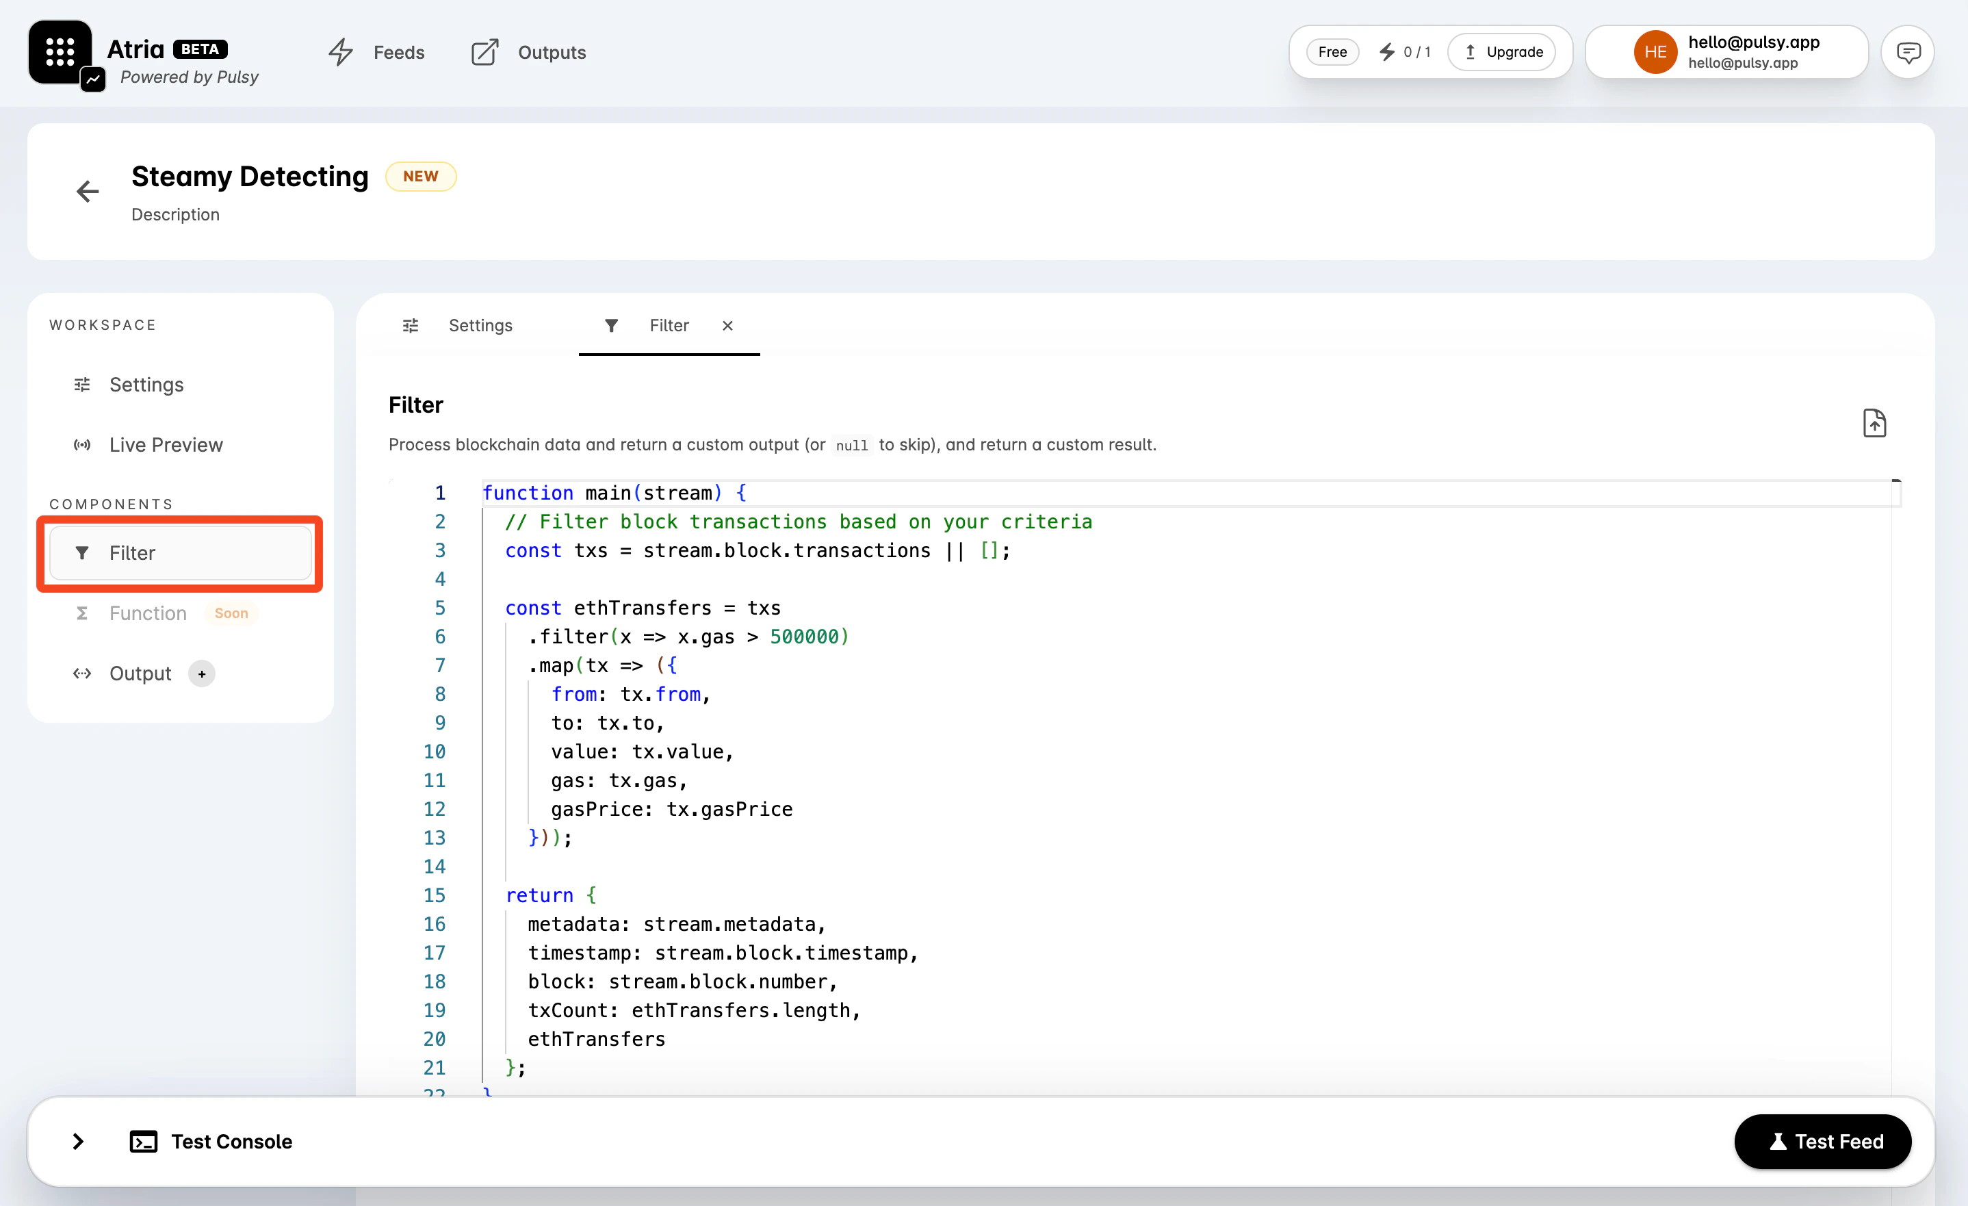Click the Atria grid logo icon
Screen dimensions: 1968x1206
coord(60,52)
